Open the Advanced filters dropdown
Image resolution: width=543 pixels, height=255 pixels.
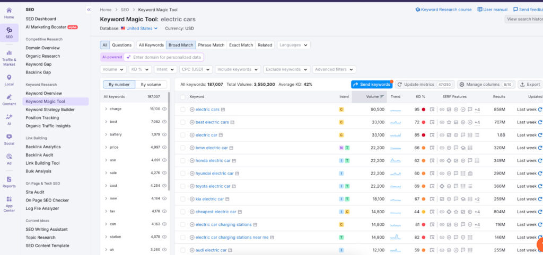tap(334, 69)
